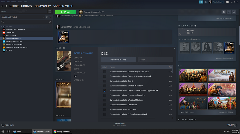Click Add a Game plus icon
The width and height of the screenshot is (240, 134).
click(x=3, y=125)
